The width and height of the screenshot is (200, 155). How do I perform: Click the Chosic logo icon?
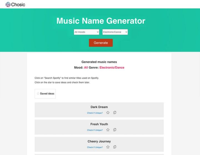pos(8,4)
